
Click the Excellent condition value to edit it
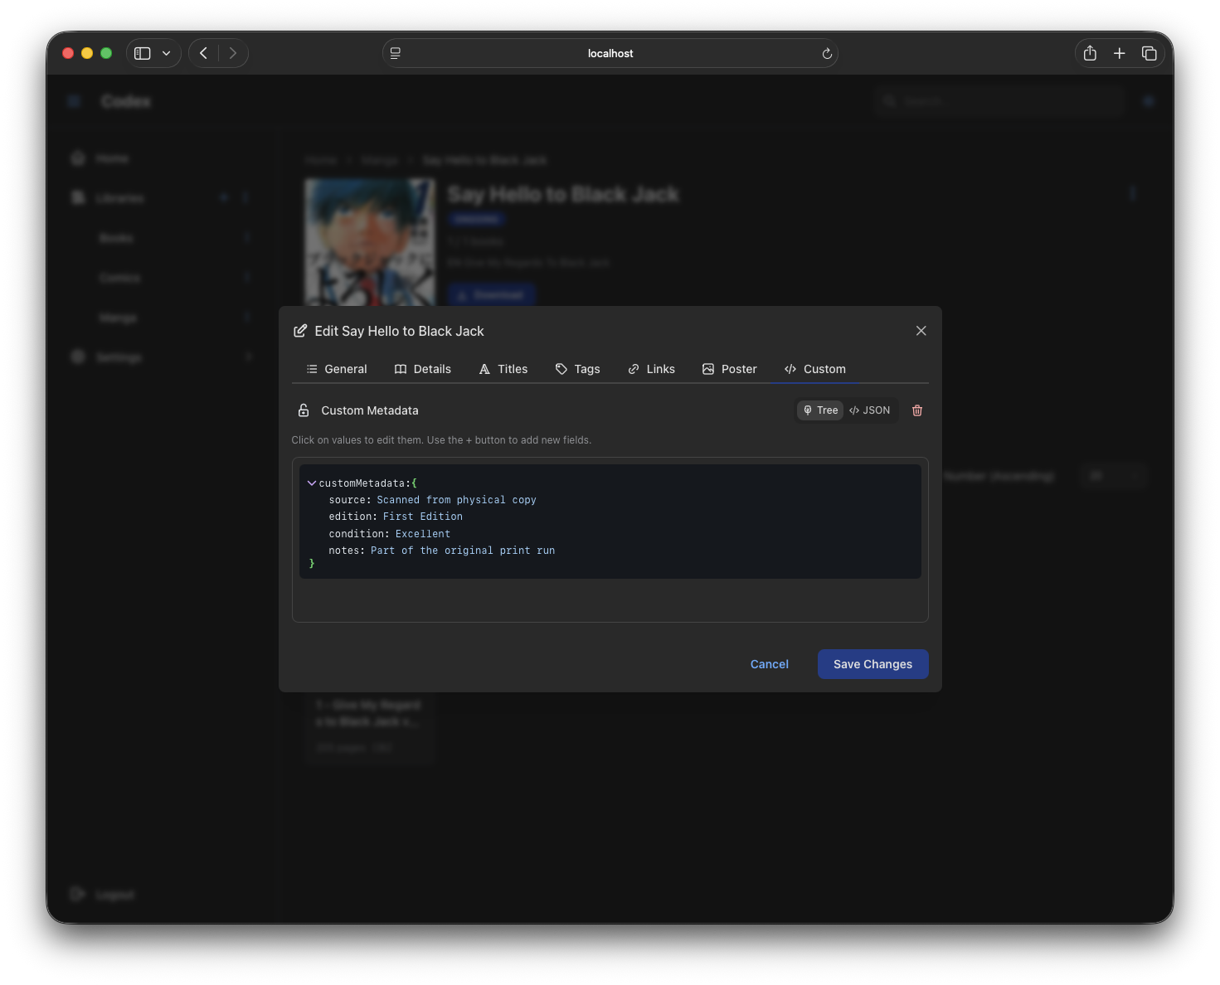point(423,533)
